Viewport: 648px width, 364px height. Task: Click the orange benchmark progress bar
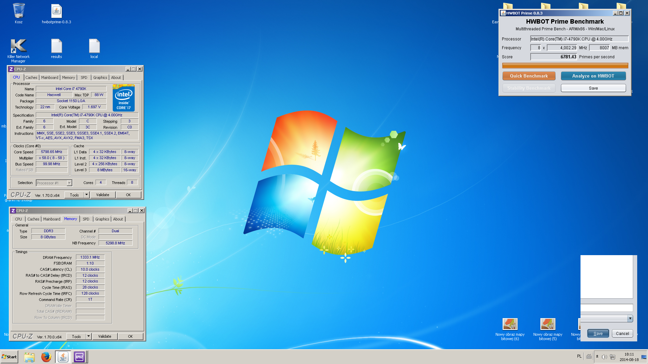565,66
